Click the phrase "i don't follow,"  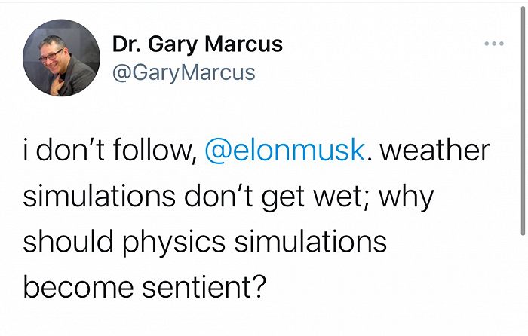[x=110, y=150]
